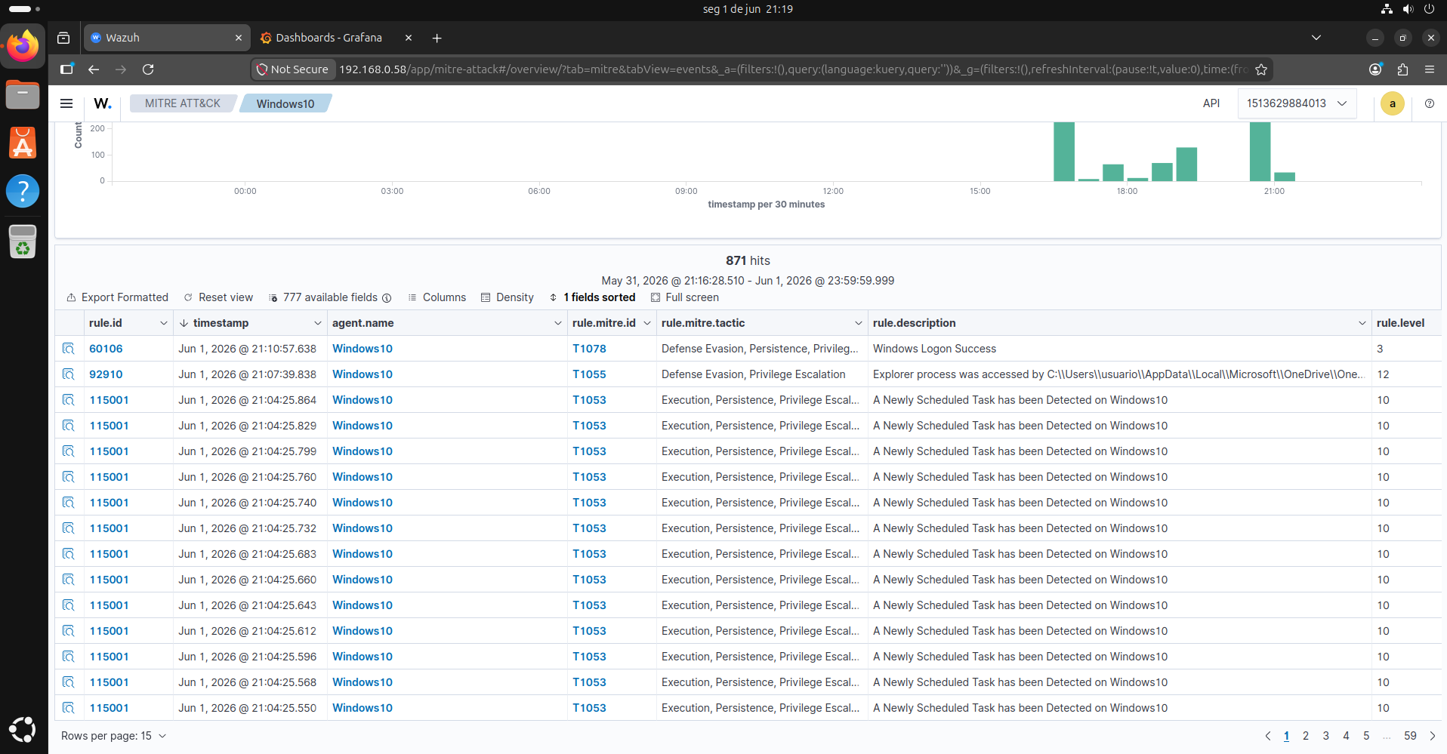
Task: Inspect details for 21:04:25.864 event row
Action: tap(69, 400)
